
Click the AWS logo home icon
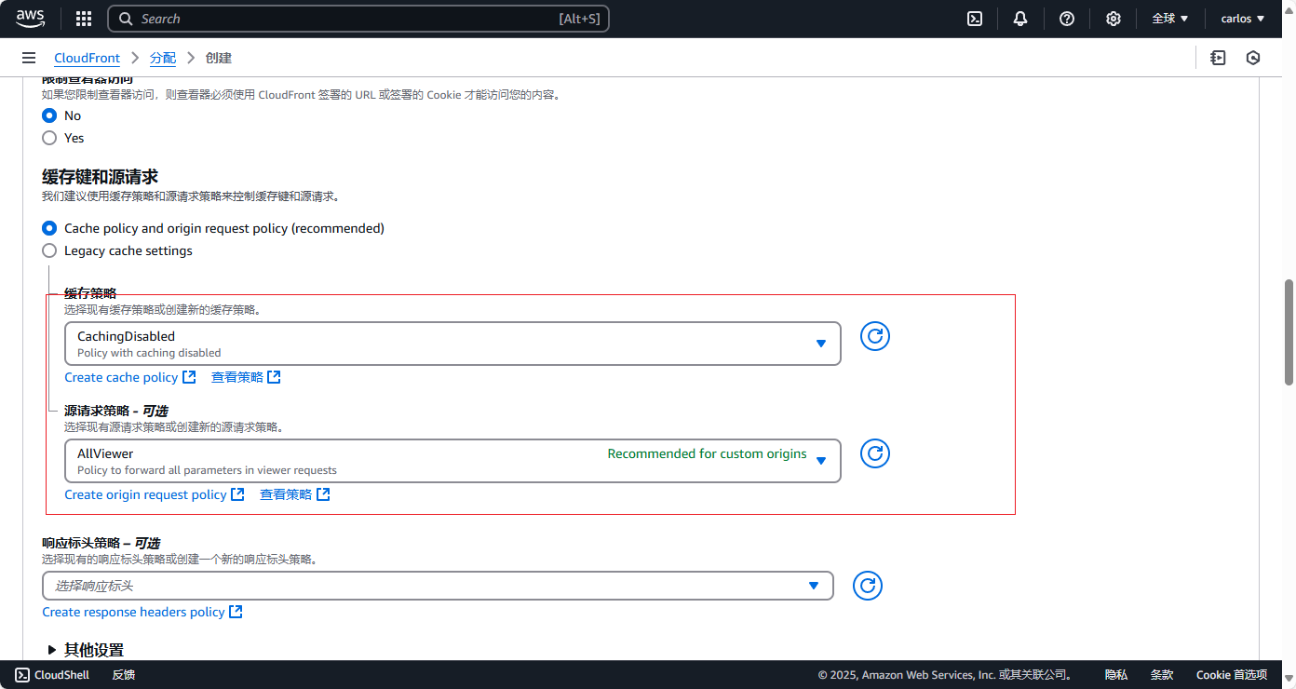(30, 18)
